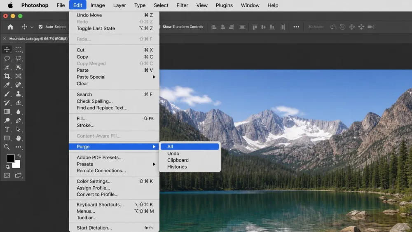Select the Move tool in the toolbox
The image size is (412, 232).
[x=7, y=50]
